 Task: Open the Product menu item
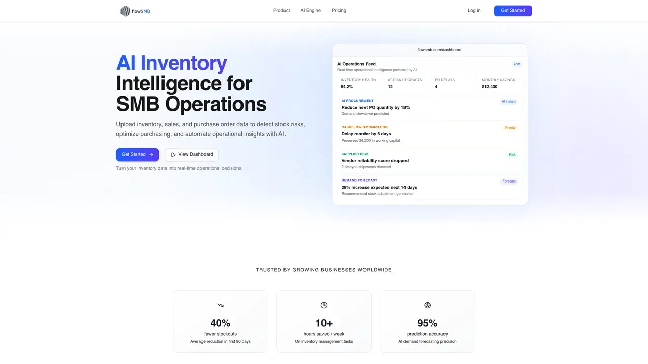click(x=281, y=10)
